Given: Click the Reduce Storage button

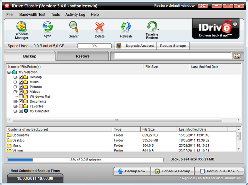Looking at the screenshot, I should pyautogui.click(x=173, y=46).
